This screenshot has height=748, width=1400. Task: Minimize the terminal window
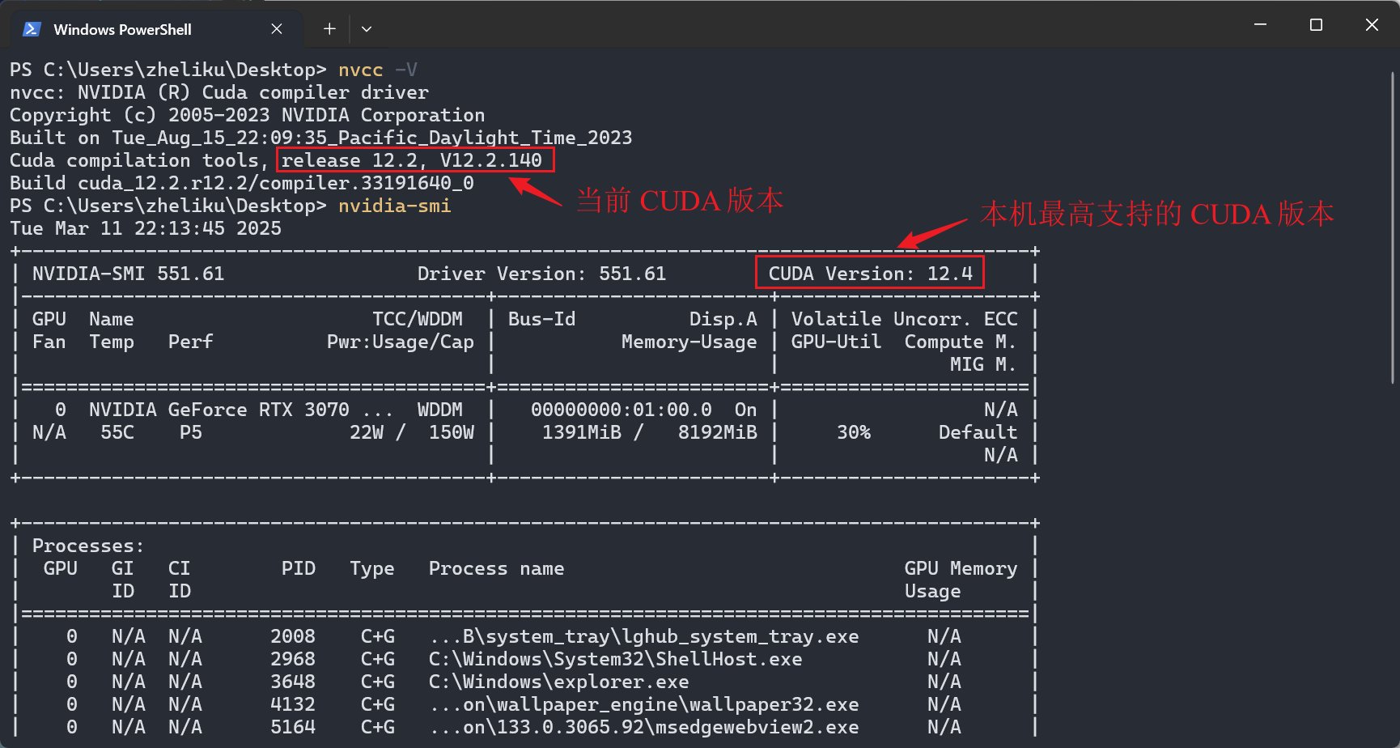(x=1260, y=25)
